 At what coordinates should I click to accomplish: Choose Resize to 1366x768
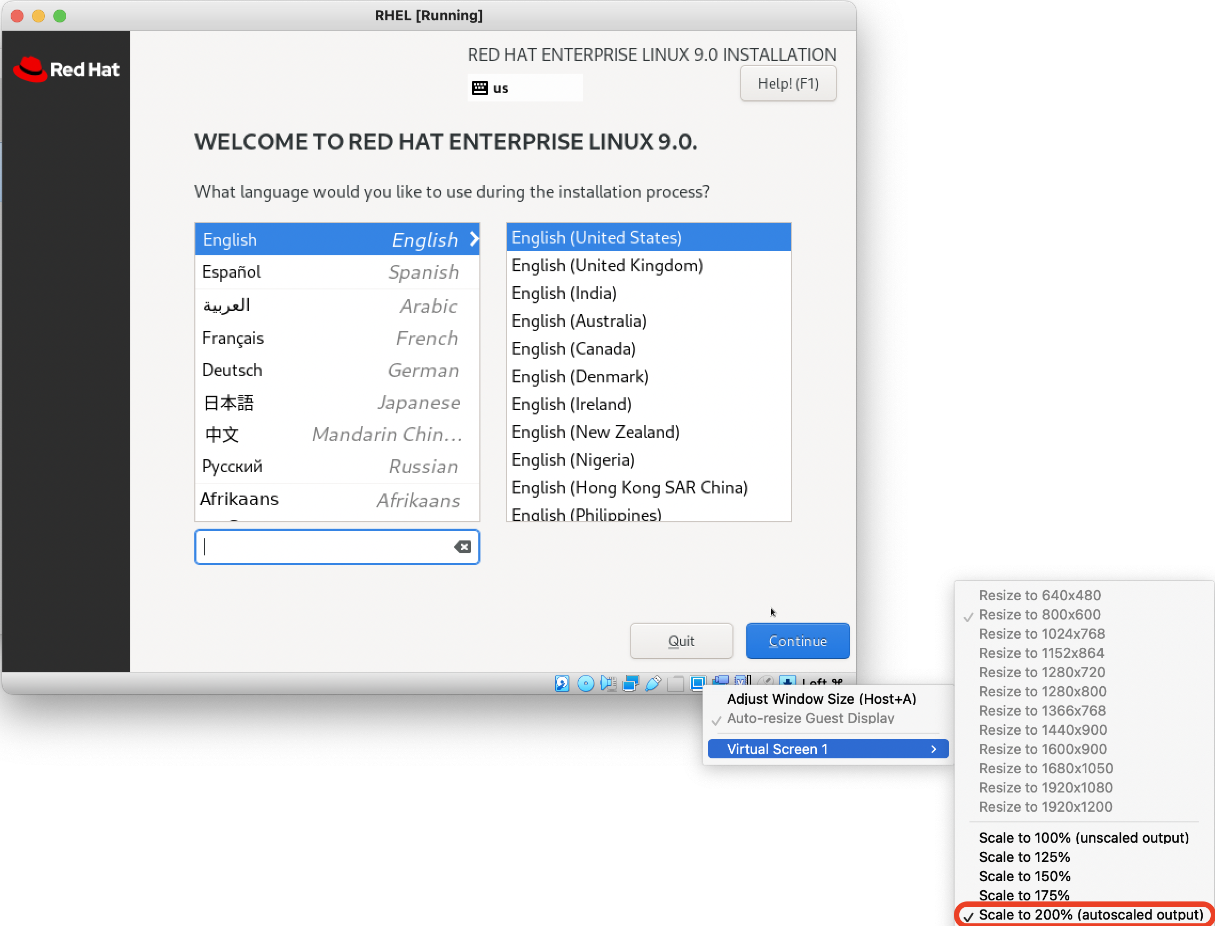[1042, 711]
